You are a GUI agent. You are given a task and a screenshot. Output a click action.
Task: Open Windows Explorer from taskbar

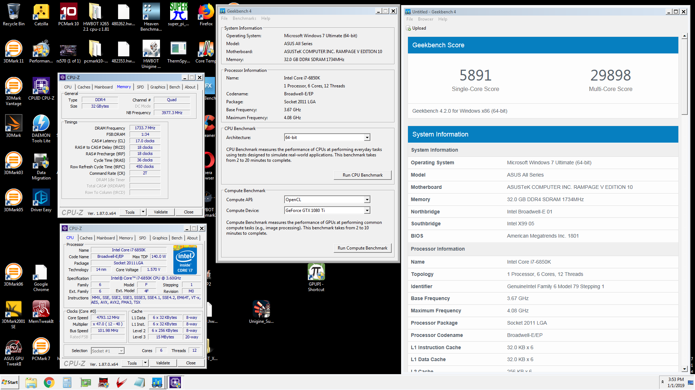pos(31,382)
